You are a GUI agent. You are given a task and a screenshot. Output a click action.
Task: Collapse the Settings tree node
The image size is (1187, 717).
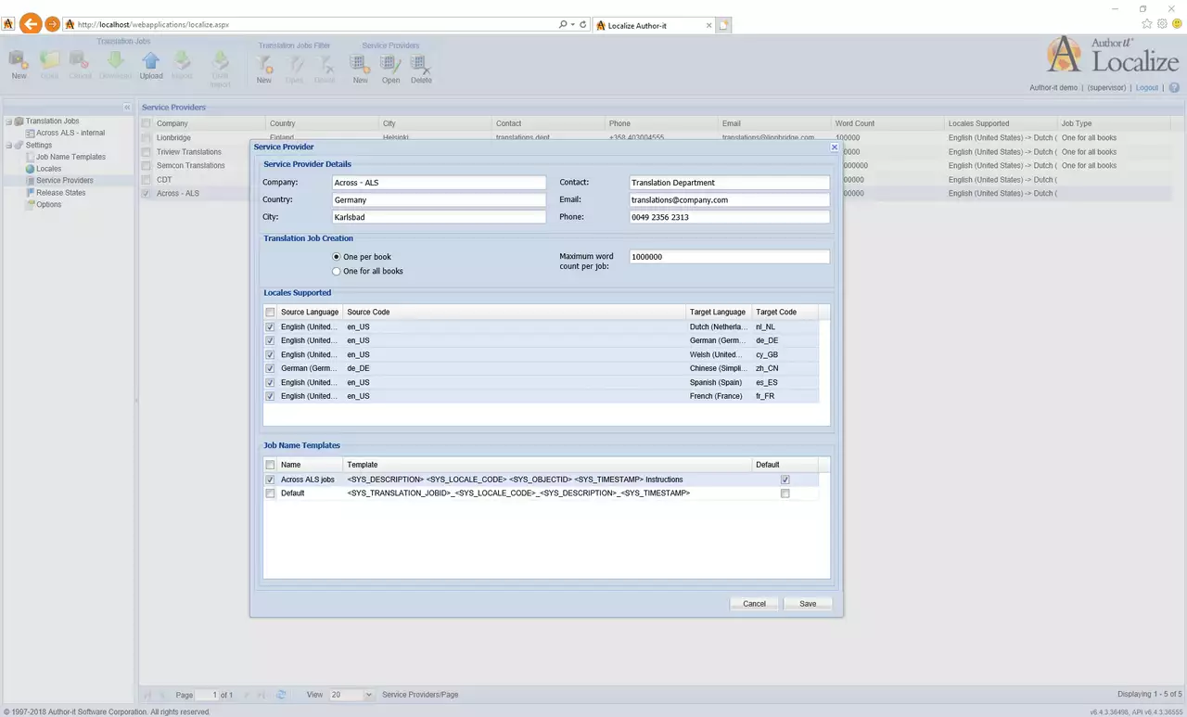[8, 146]
